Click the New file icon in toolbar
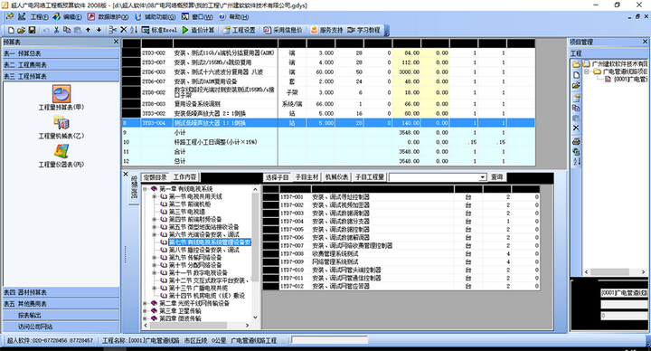 11,30
